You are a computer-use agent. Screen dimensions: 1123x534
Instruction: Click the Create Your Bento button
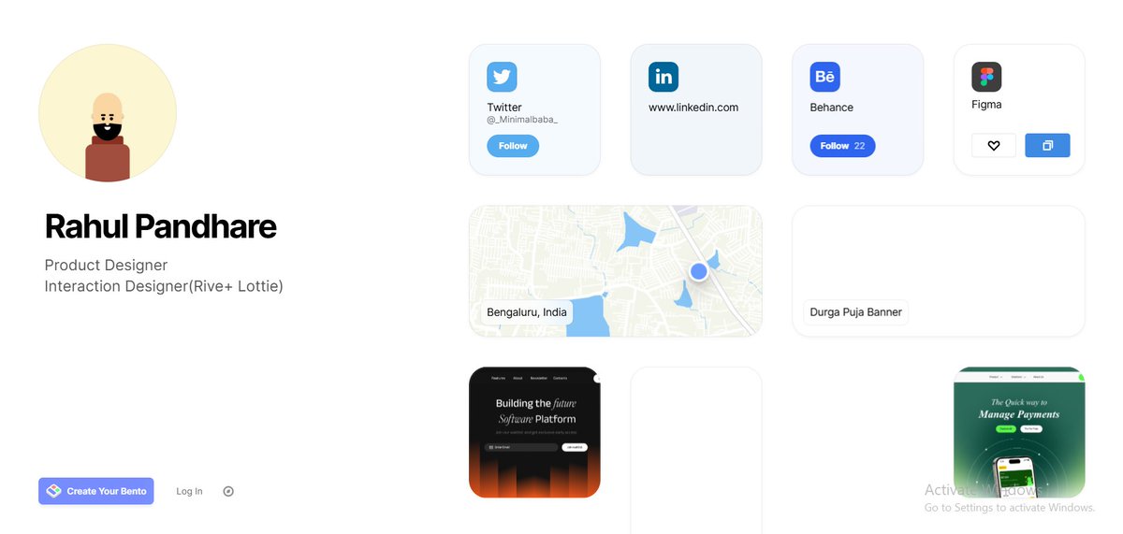tap(96, 491)
